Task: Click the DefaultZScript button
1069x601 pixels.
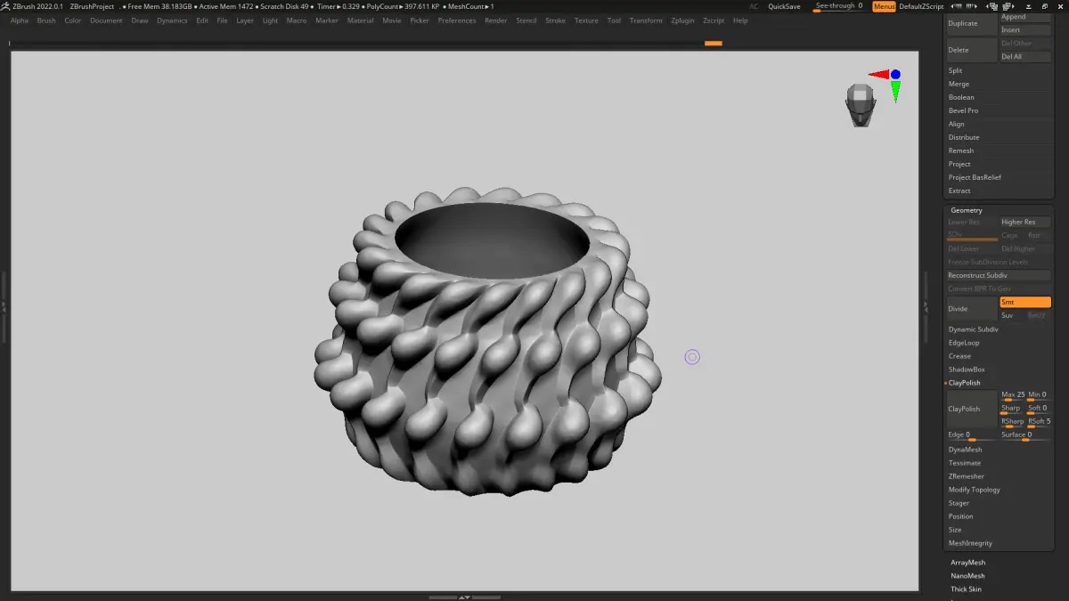Action: (921, 6)
